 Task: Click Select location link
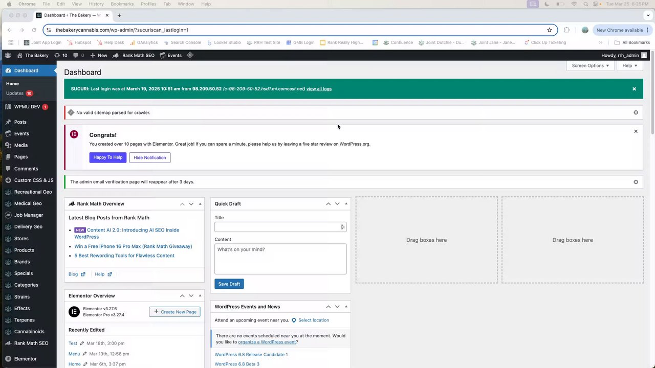314,320
